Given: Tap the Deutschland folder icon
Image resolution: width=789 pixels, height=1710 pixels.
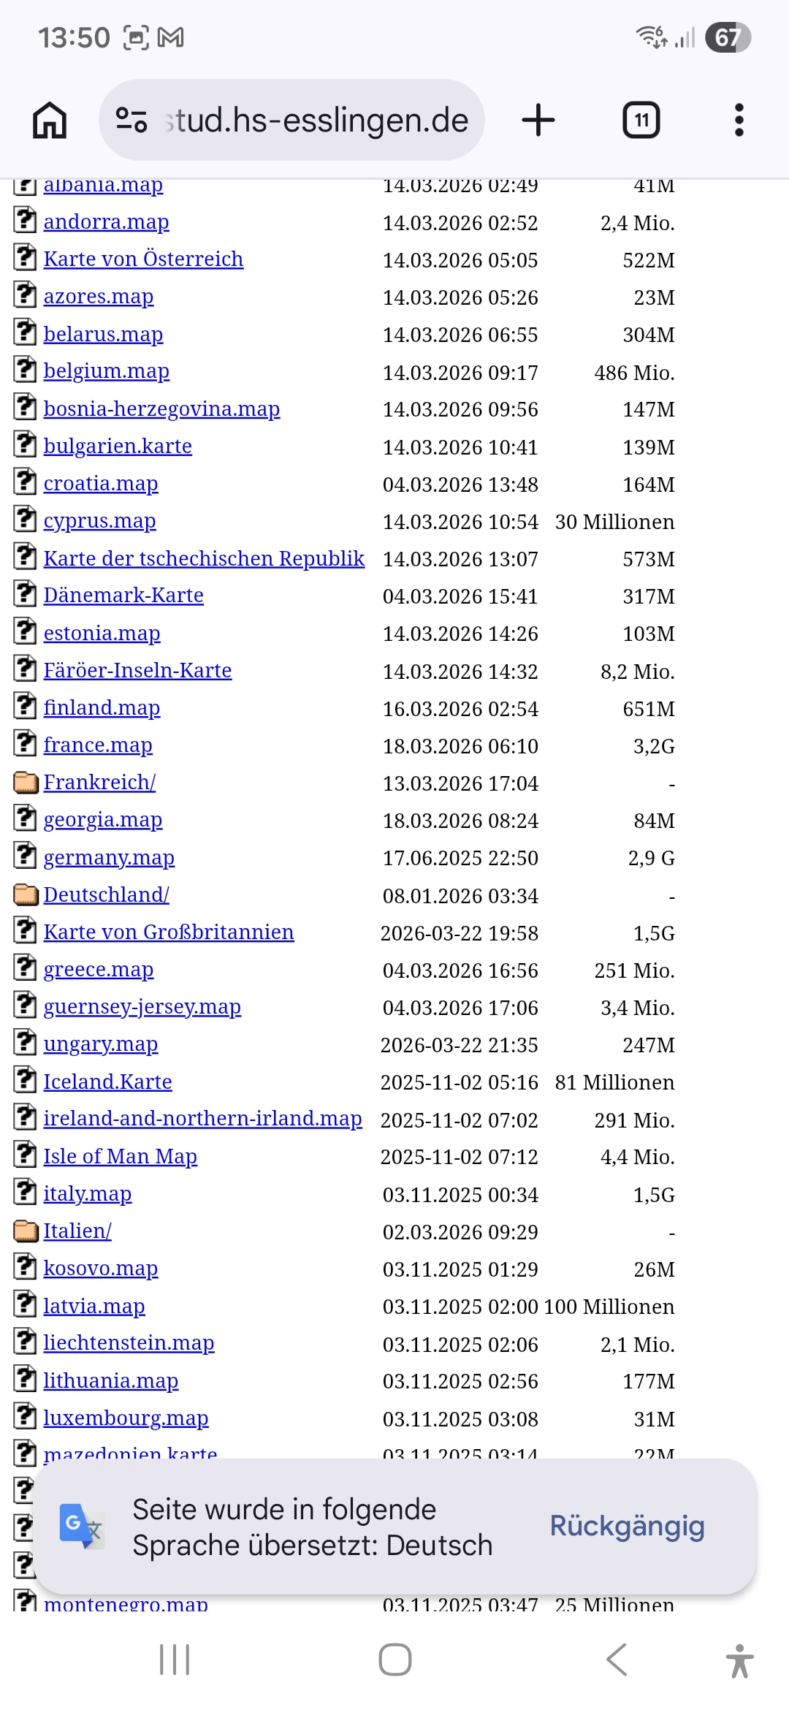Looking at the screenshot, I should tap(26, 894).
